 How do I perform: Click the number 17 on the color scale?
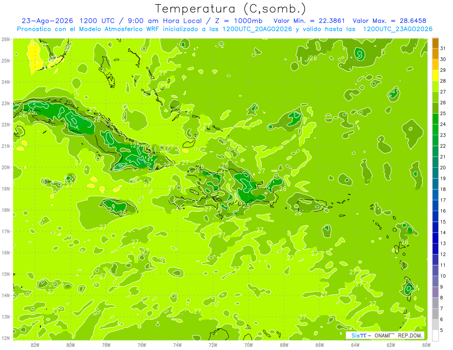(443, 200)
